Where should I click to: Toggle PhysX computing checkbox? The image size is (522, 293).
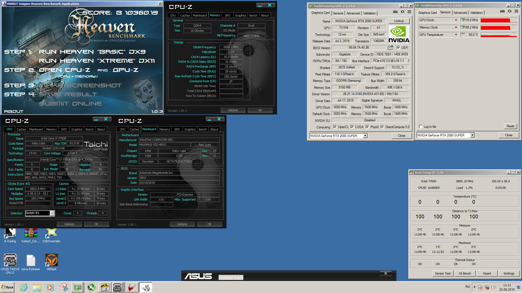click(x=367, y=127)
